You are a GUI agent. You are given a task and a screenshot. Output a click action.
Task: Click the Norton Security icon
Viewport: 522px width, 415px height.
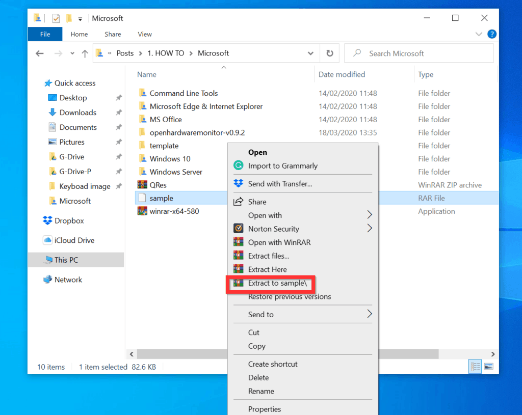pos(238,229)
